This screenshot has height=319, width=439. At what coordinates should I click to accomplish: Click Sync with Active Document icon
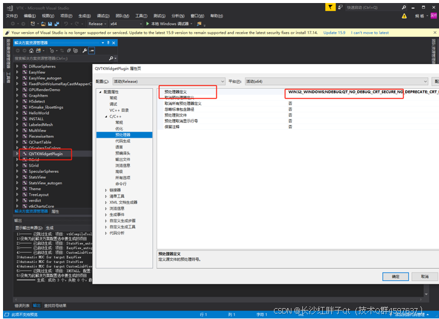[x=62, y=51]
